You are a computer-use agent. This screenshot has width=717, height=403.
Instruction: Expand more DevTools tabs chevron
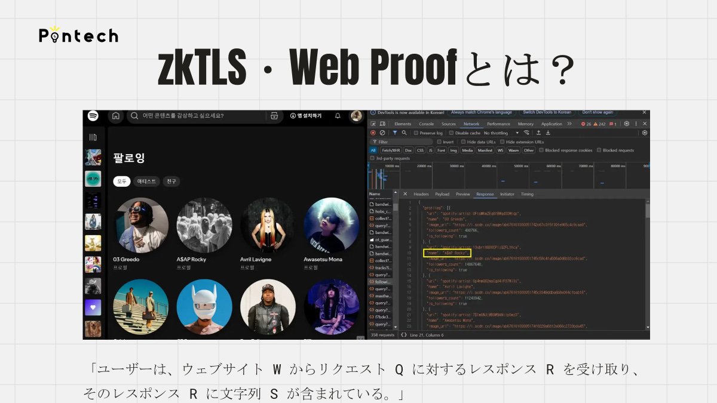[569, 124]
